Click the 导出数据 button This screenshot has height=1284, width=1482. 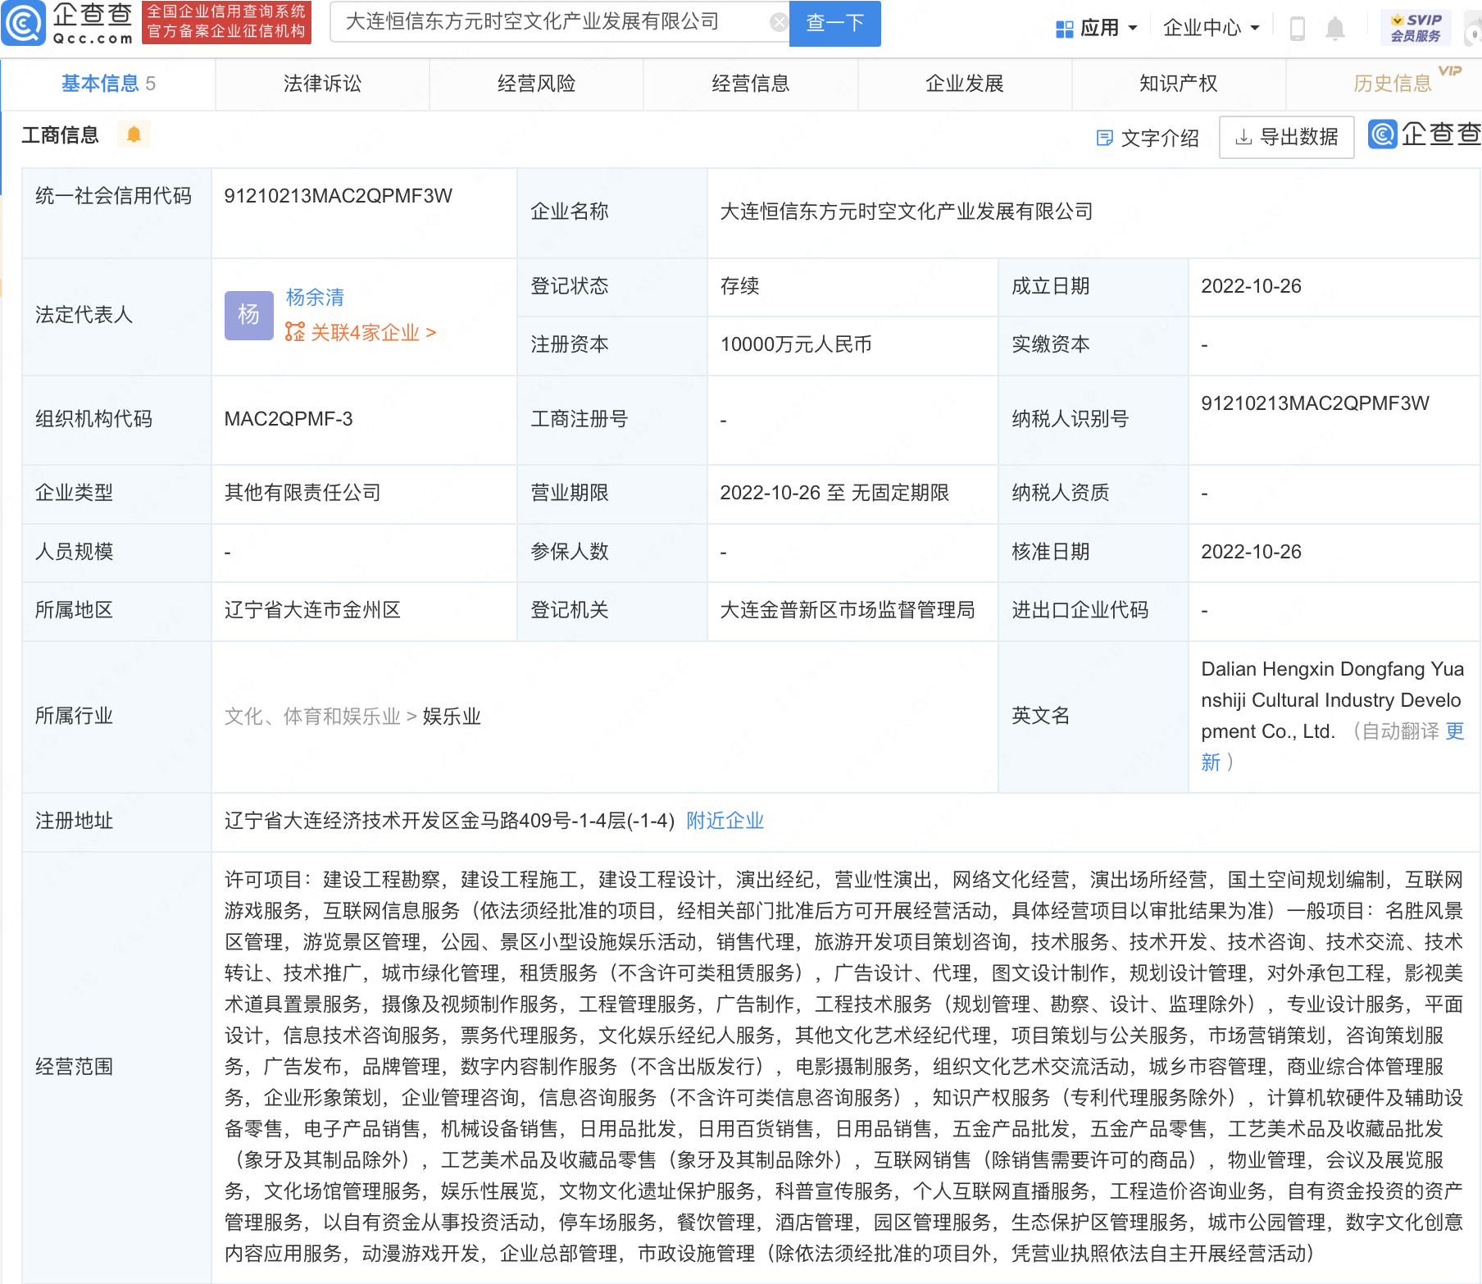click(x=1286, y=137)
